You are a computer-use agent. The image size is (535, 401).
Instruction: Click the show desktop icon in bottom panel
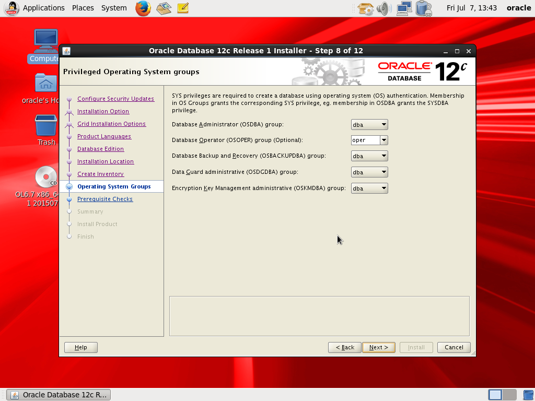click(528, 395)
